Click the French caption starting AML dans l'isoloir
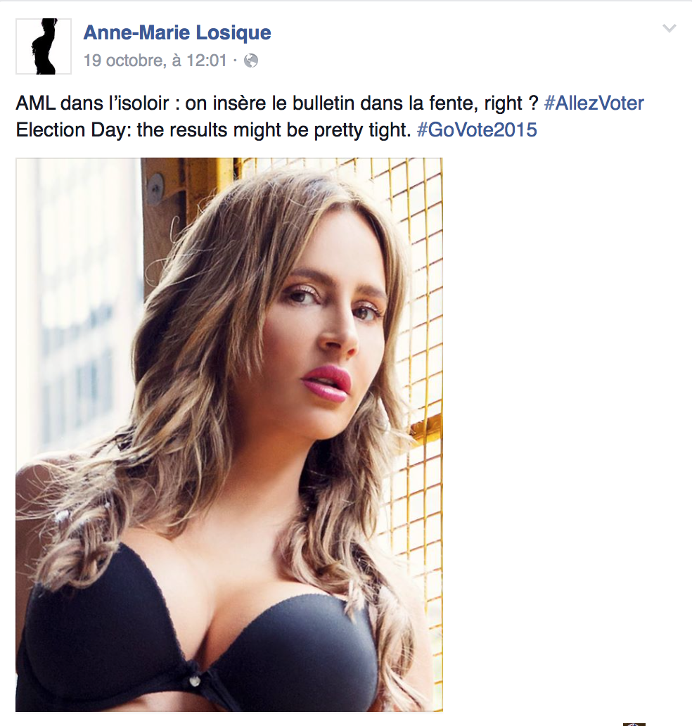692x726 pixels. (277, 103)
